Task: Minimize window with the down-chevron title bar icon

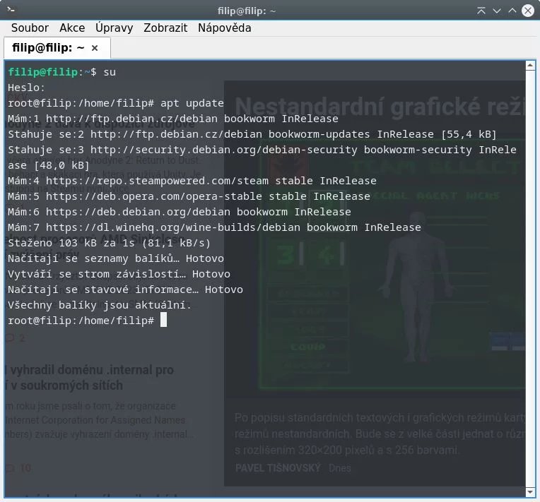Action: coord(497,11)
